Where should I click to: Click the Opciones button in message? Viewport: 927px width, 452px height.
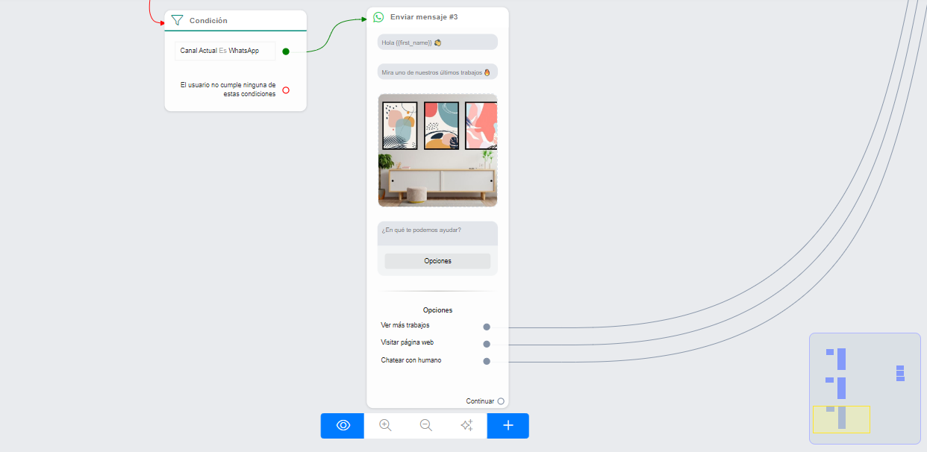(437, 261)
